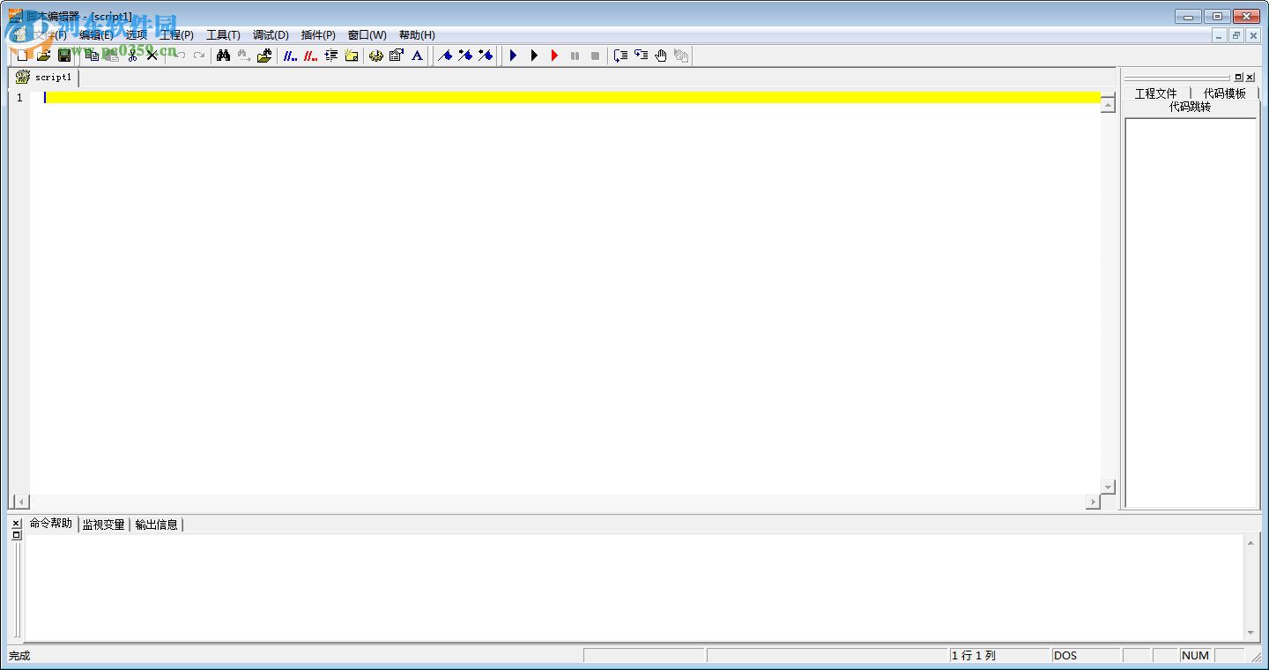Open the 文件(F) menu
The width and height of the screenshot is (1269, 670).
coord(50,35)
